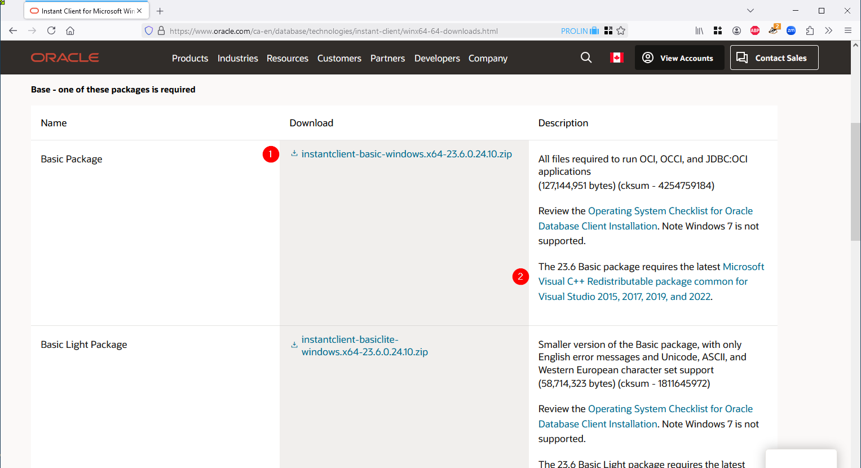Click the Firefox home icon
The width and height of the screenshot is (861, 468).
tap(70, 30)
